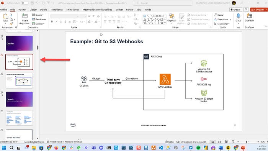Switch to the Dibujar tab
268x151 pixels.
(x=33, y=10)
